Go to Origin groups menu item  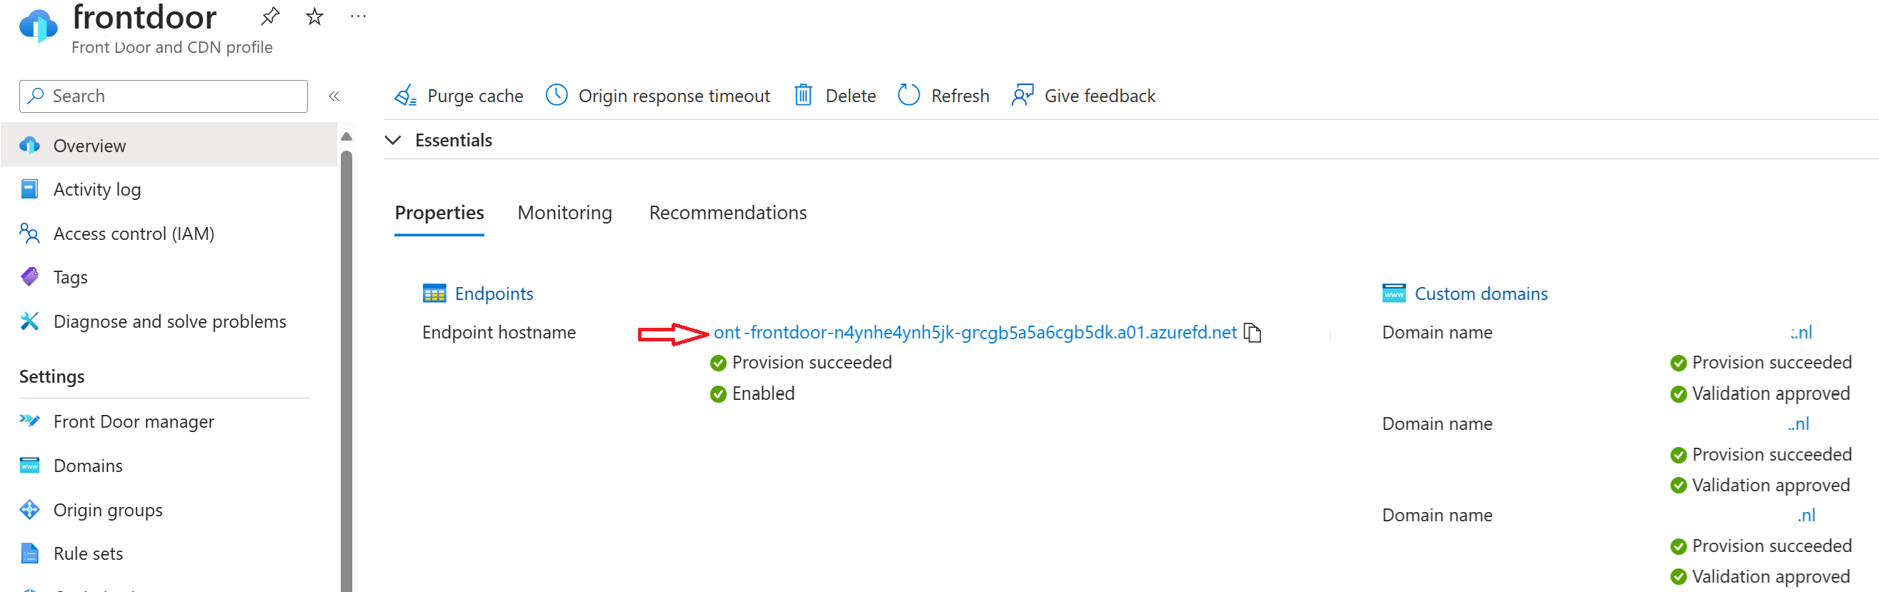coord(108,511)
